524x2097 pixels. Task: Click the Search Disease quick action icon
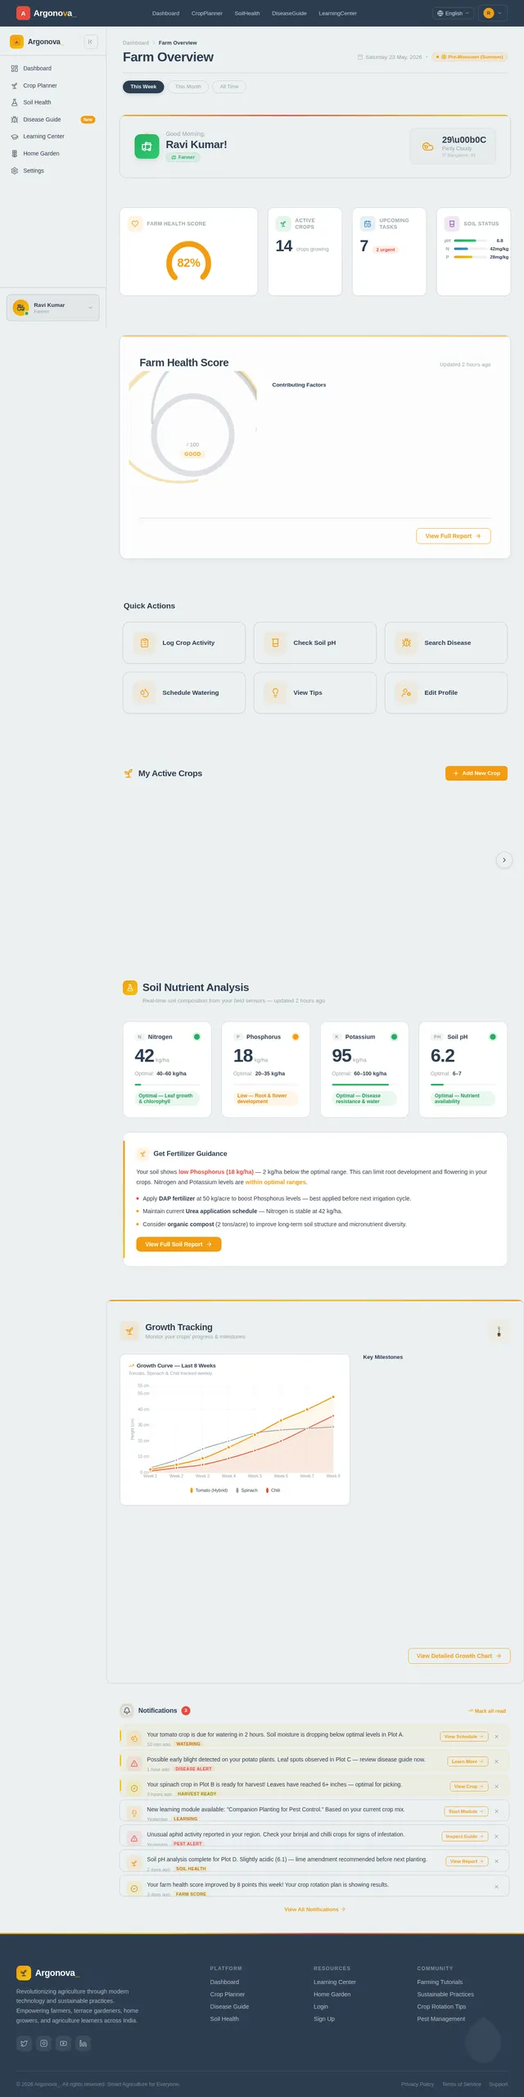[x=406, y=643]
